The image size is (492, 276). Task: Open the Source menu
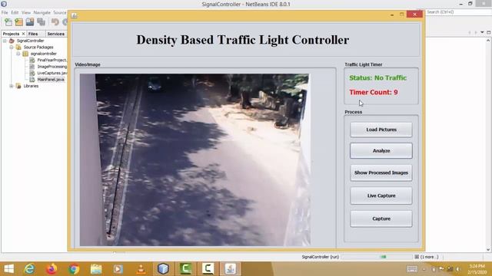click(60, 12)
